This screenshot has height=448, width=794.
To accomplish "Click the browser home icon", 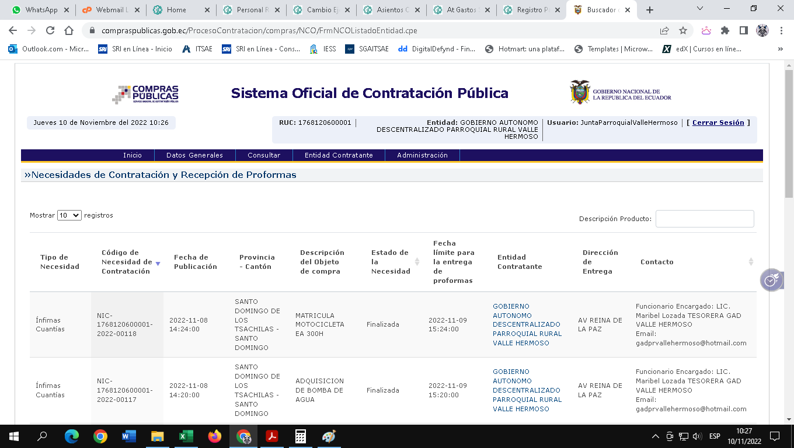I will tap(69, 31).
